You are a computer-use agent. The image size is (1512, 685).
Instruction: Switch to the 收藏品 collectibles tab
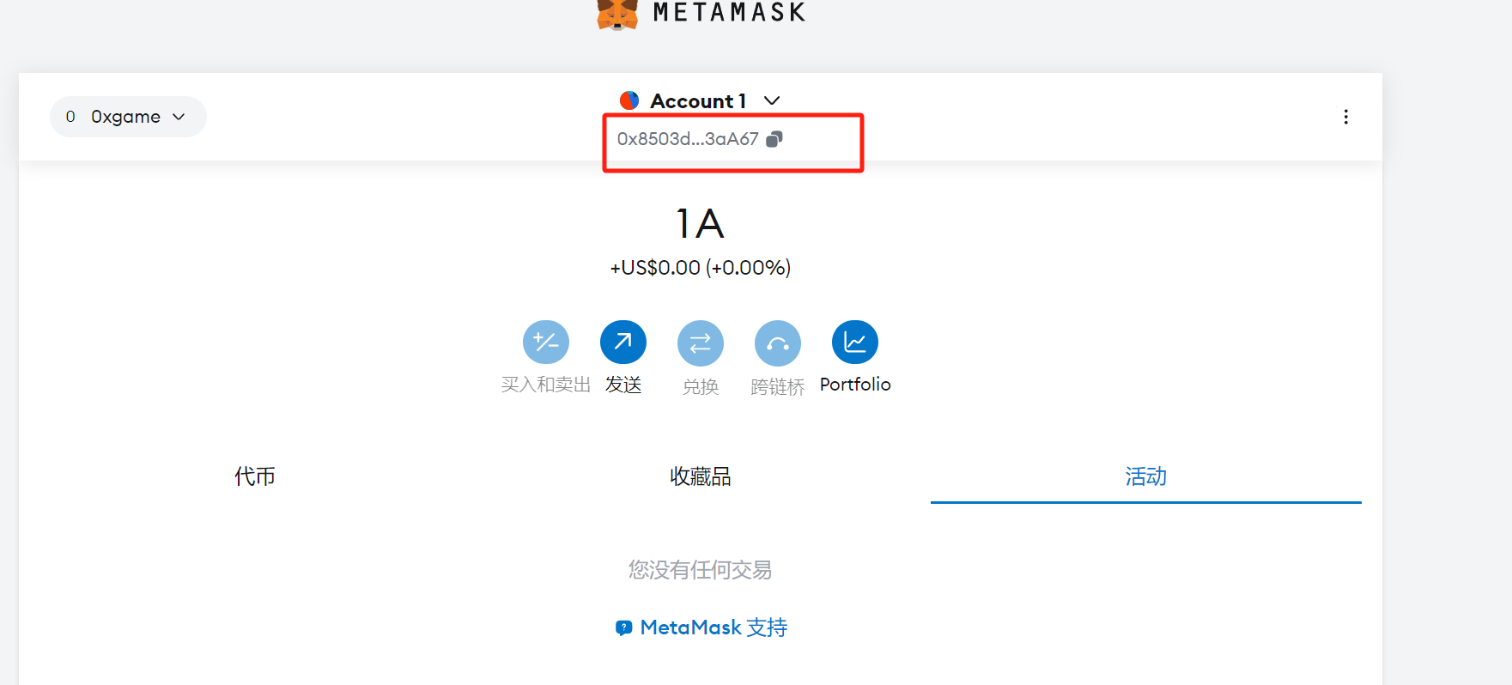click(701, 476)
